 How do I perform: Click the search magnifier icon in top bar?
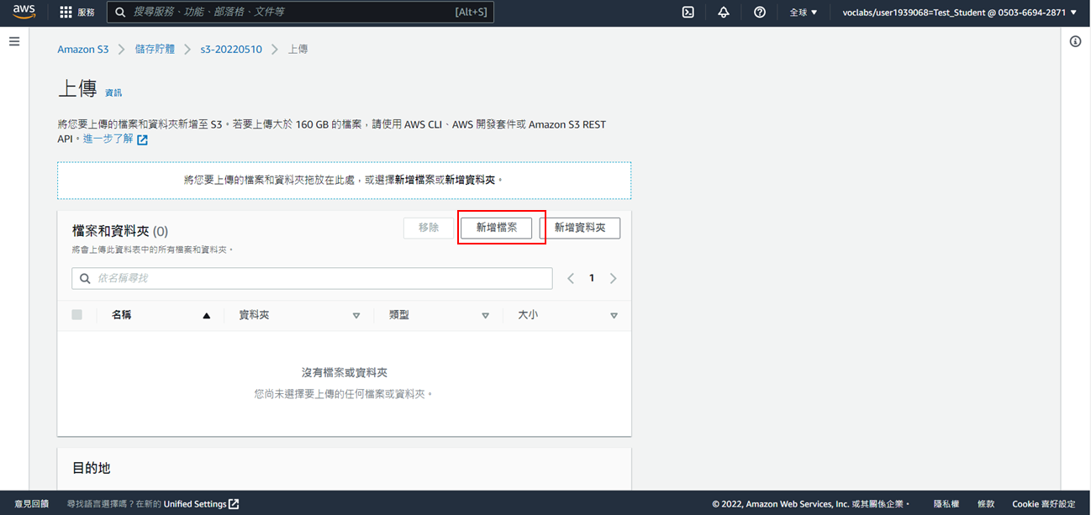121,13
